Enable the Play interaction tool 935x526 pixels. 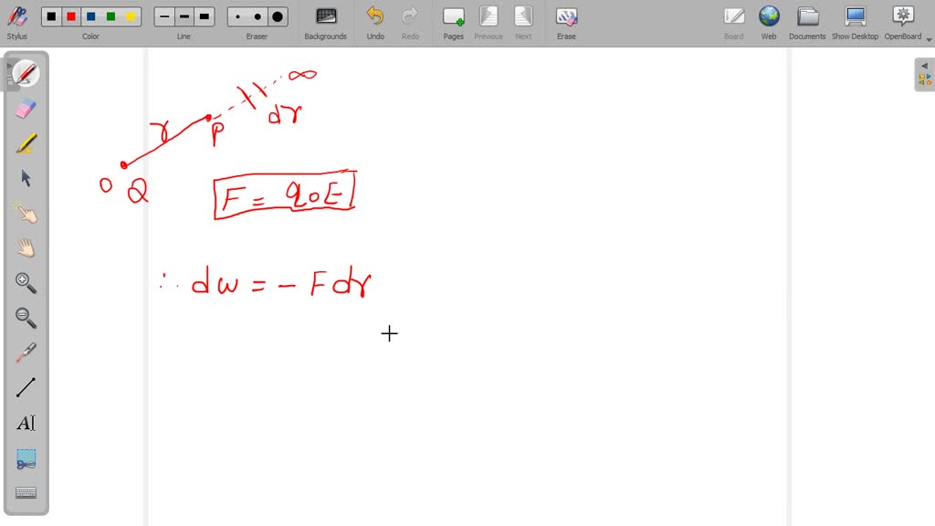(x=25, y=212)
